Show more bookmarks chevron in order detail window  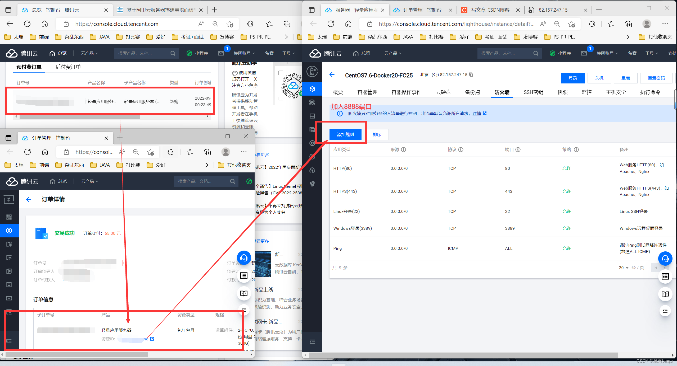coord(207,165)
